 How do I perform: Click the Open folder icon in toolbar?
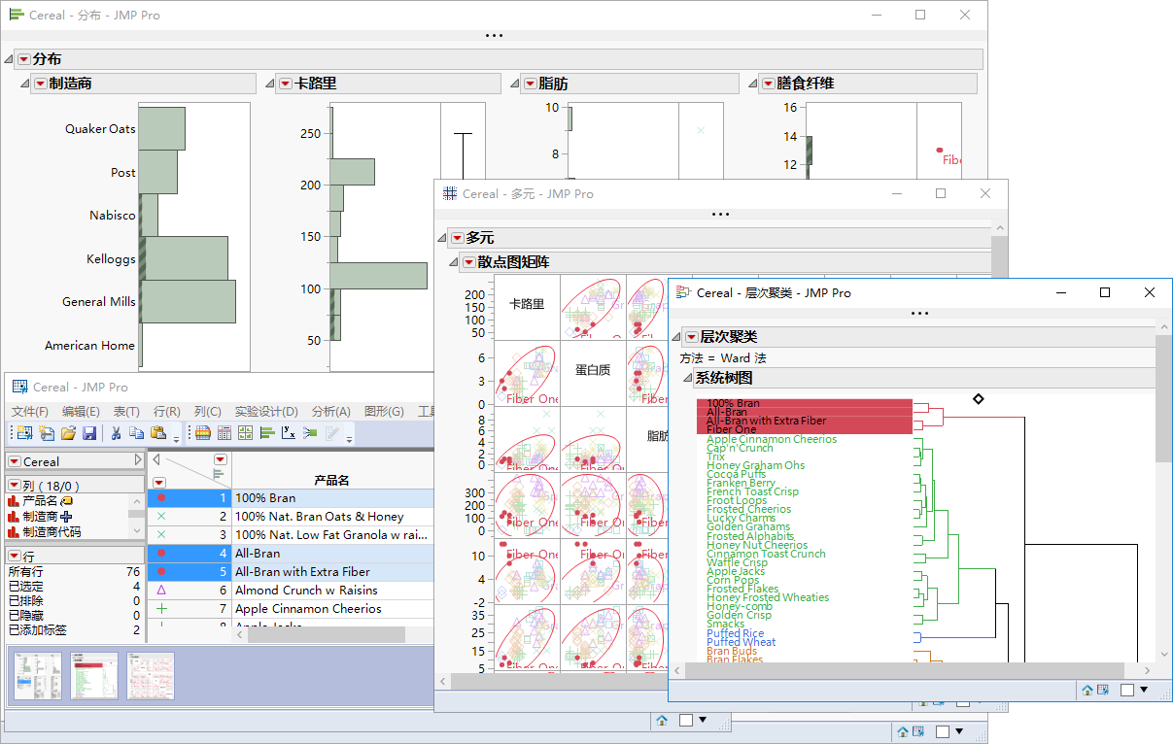pos(68,433)
